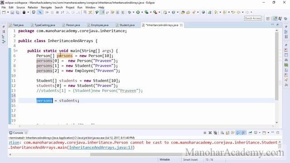Open InheritanceAndArrays.java:13 stack trace link

(x=101, y=148)
